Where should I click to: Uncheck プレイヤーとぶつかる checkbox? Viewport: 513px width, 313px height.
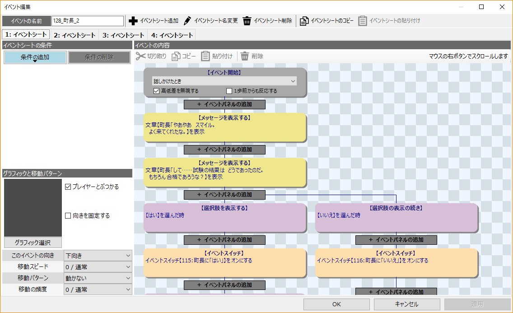68,187
